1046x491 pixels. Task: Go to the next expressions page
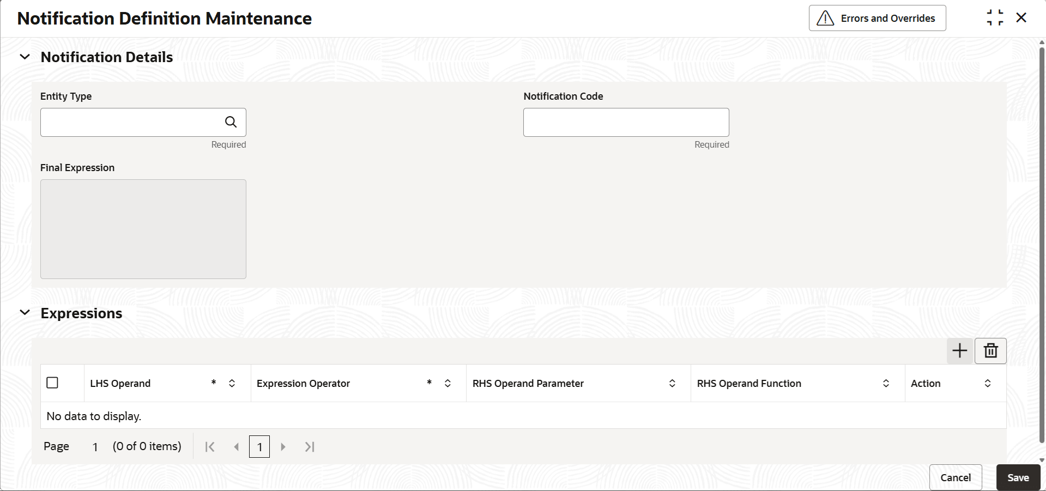[x=283, y=447]
